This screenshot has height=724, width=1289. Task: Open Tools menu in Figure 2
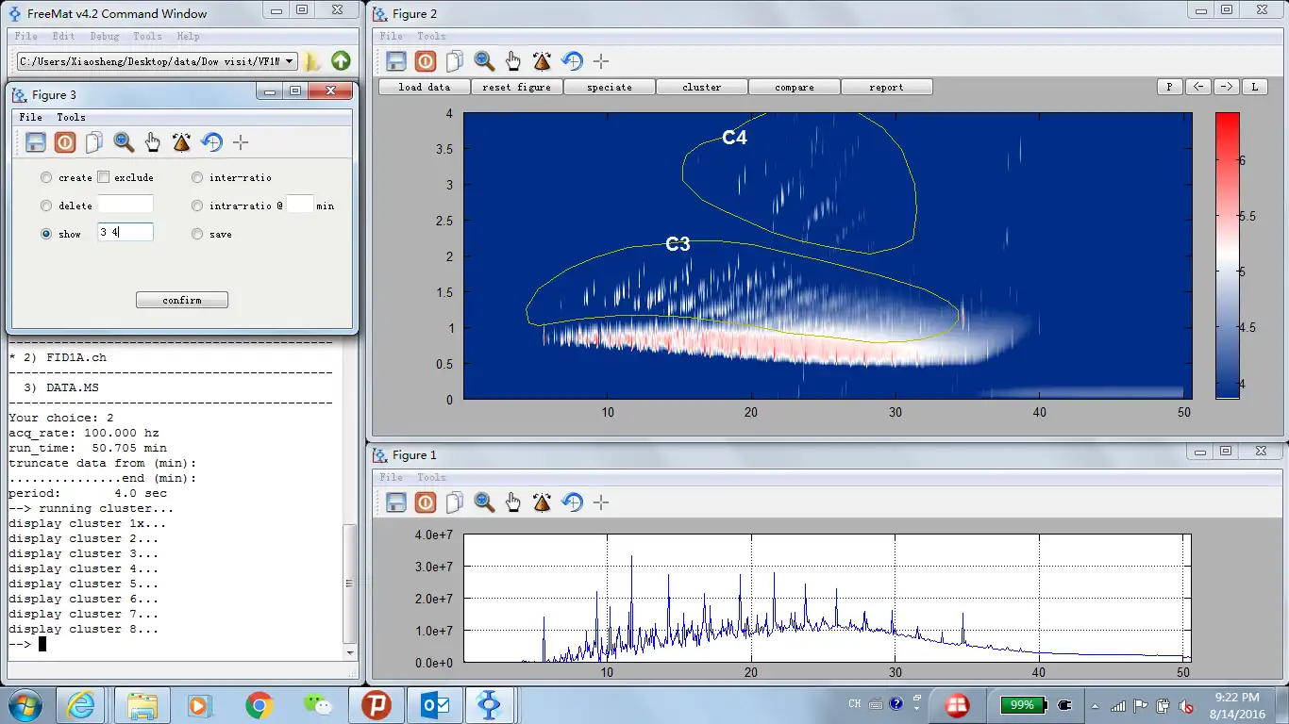coord(431,36)
